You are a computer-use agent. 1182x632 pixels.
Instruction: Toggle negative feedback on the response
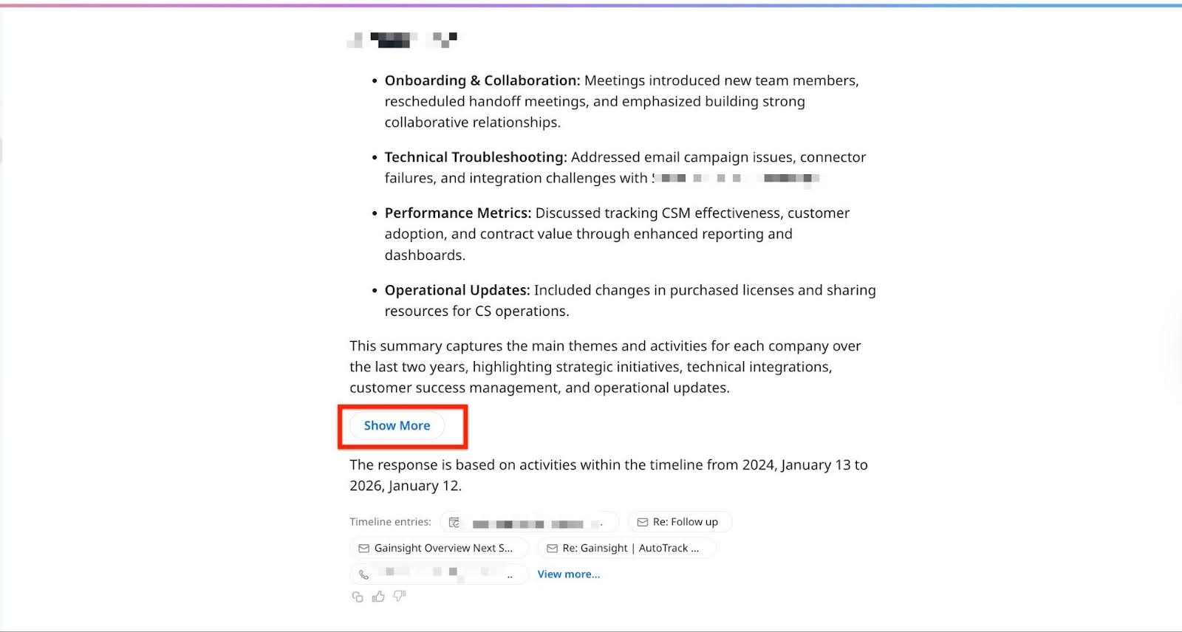397,597
